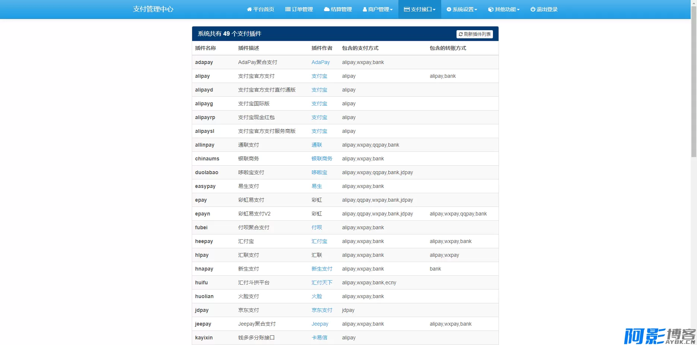Open the 支付管理中心 brand link
The height and width of the screenshot is (345, 697).
(153, 9)
